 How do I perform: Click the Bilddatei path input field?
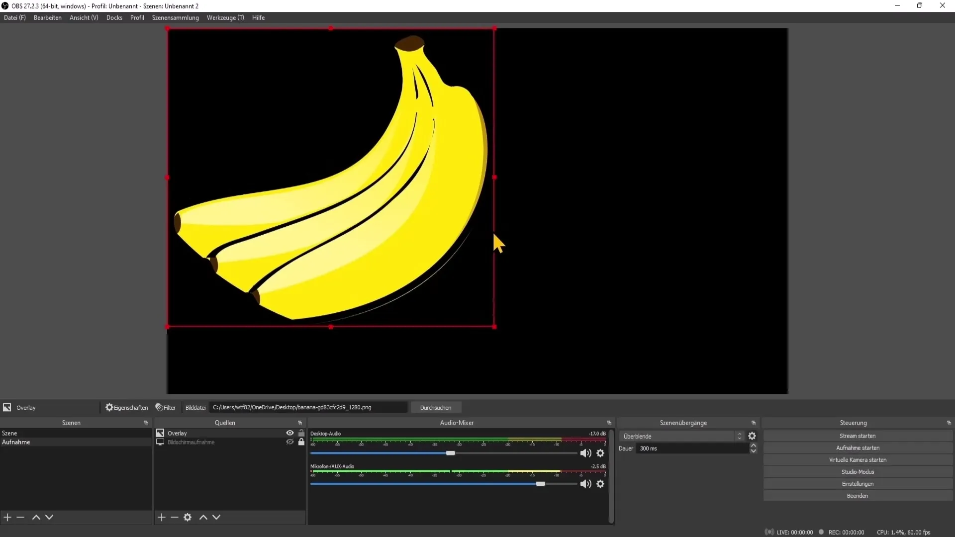[308, 407]
